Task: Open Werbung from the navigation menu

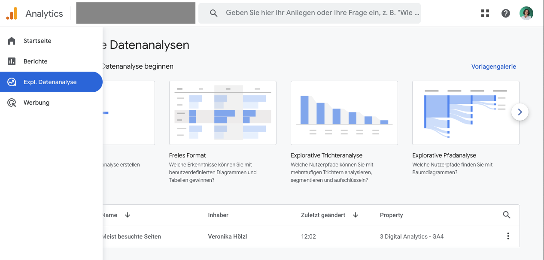Action: (x=36, y=103)
